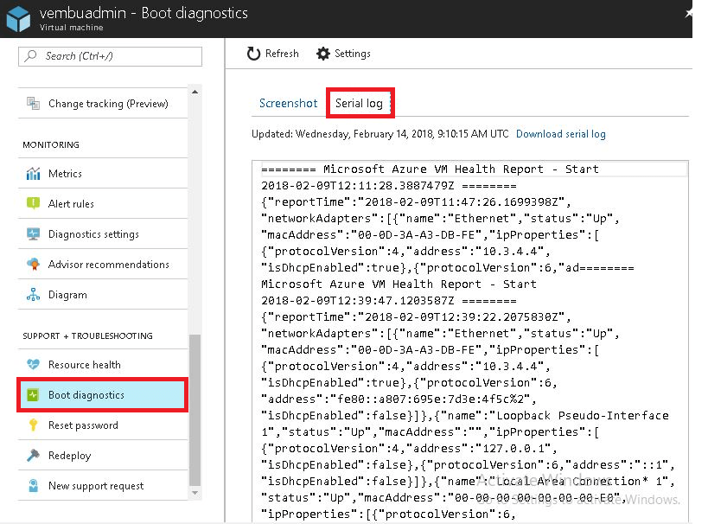Image resolution: width=708 pixels, height=524 pixels.
Task: Click the Change tracking icon
Action: 33,103
